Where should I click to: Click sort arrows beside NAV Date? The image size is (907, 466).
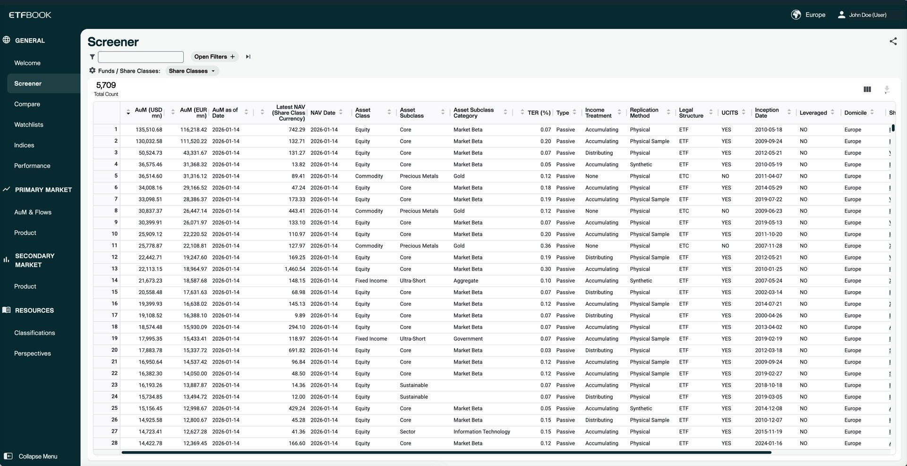coord(341,112)
